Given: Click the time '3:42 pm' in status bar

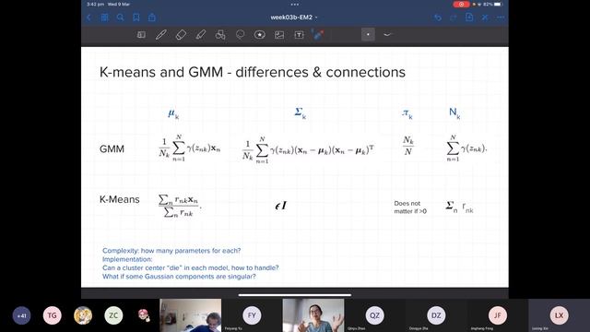Looking at the screenshot, I should coord(95,4).
